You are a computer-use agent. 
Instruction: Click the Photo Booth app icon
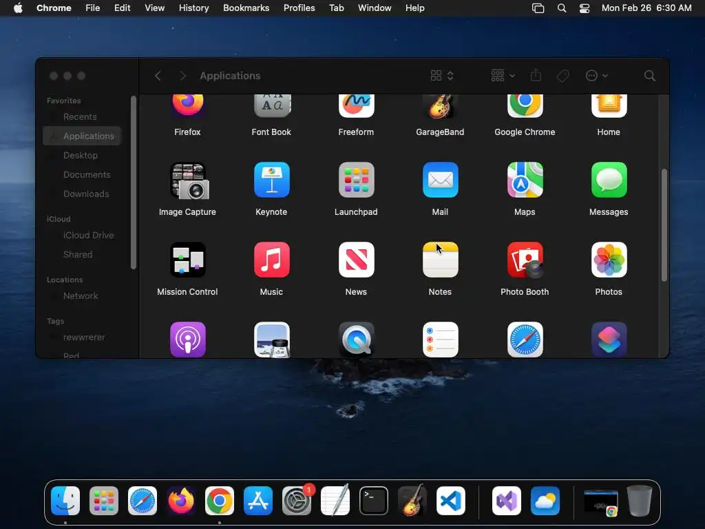click(525, 260)
